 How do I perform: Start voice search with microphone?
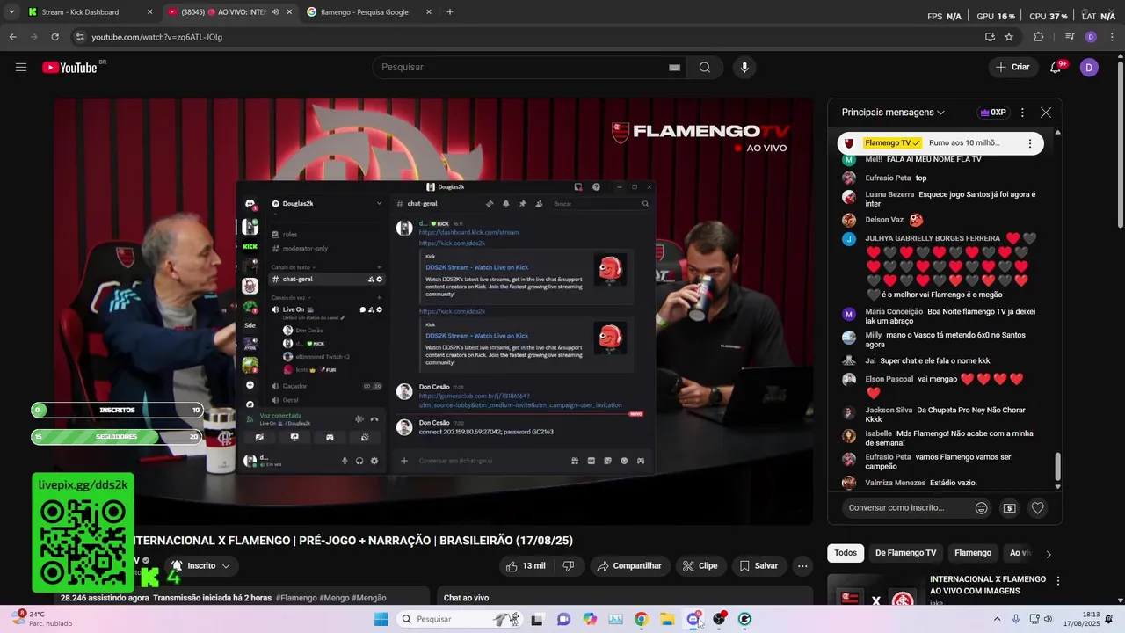[x=745, y=68]
